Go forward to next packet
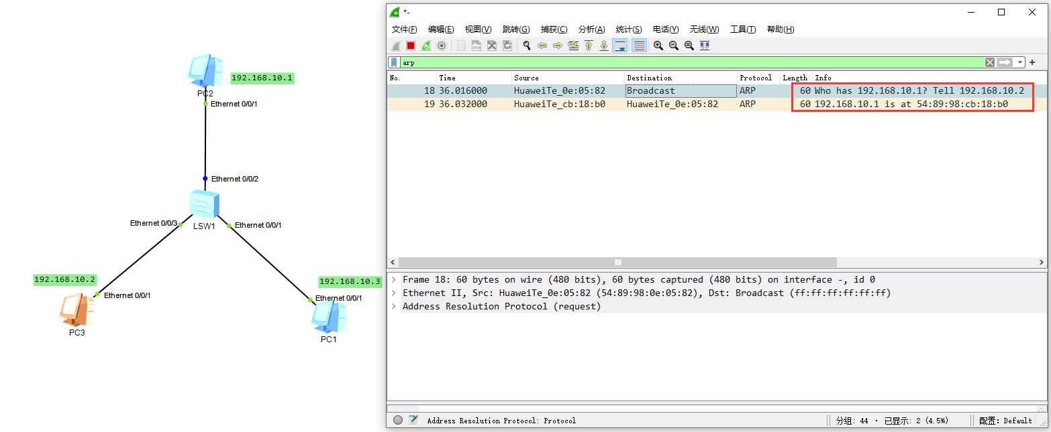The image size is (1051, 432). (x=558, y=46)
